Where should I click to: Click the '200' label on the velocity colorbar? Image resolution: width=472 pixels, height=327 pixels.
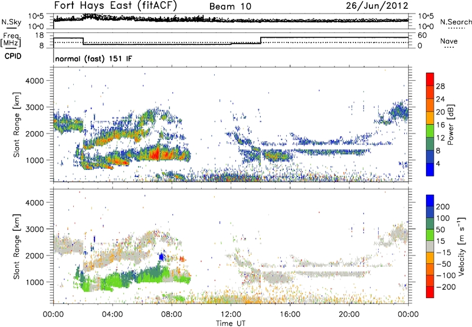coord(443,207)
